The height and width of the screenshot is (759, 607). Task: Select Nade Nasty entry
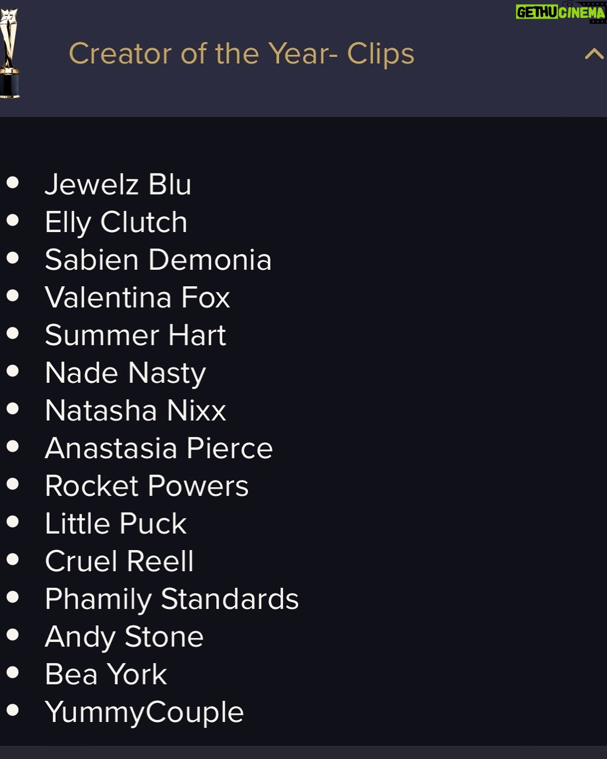tap(125, 373)
